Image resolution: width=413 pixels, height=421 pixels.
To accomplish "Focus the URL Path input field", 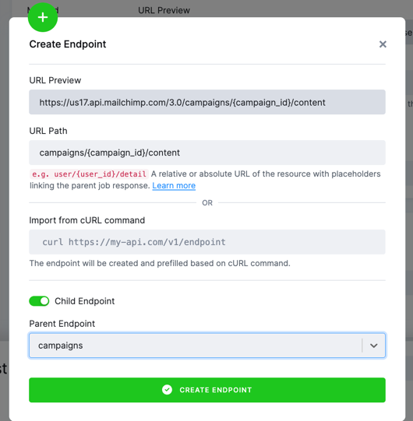I will pyautogui.click(x=207, y=153).
